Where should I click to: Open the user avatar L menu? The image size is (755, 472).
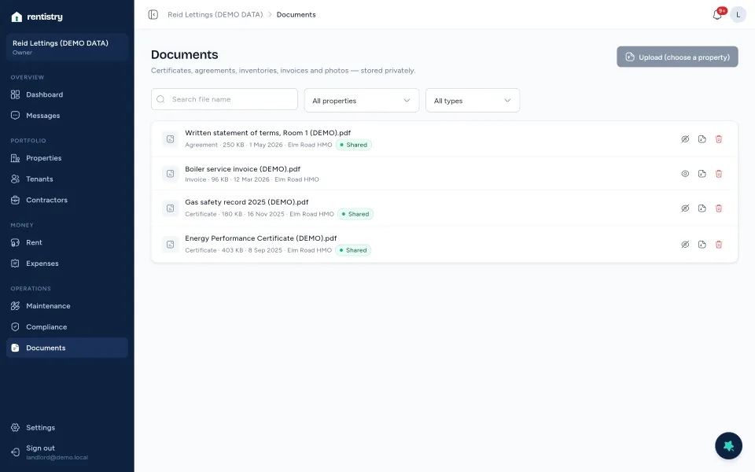(738, 14)
